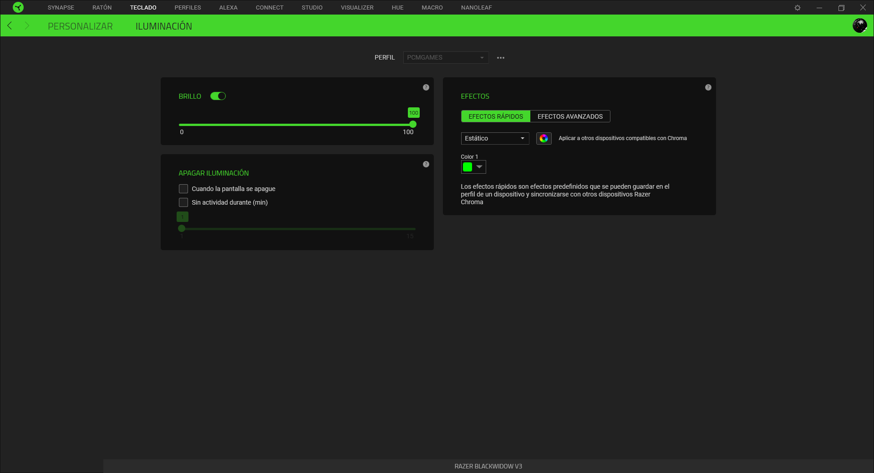The width and height of the screenshot is (874, 473).
Task: Switch to the ALEXA tab
Action: (x=229, y=8)
